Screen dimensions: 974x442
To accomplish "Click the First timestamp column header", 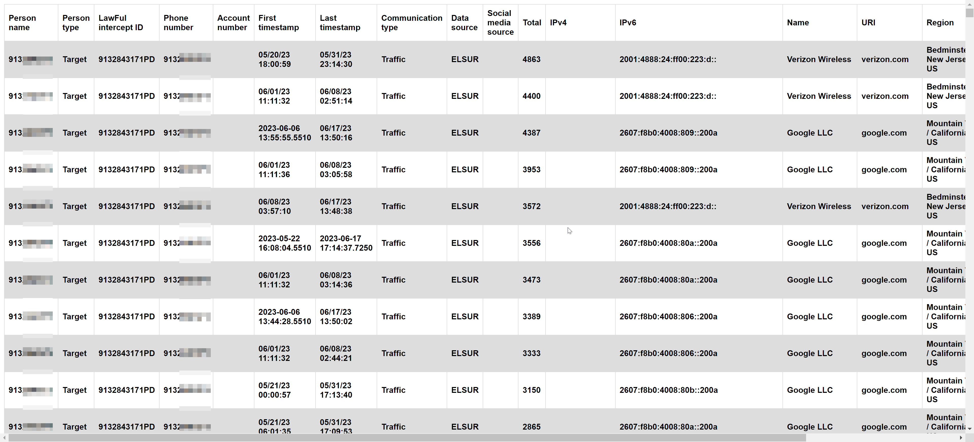I will (x=279, y=23).
